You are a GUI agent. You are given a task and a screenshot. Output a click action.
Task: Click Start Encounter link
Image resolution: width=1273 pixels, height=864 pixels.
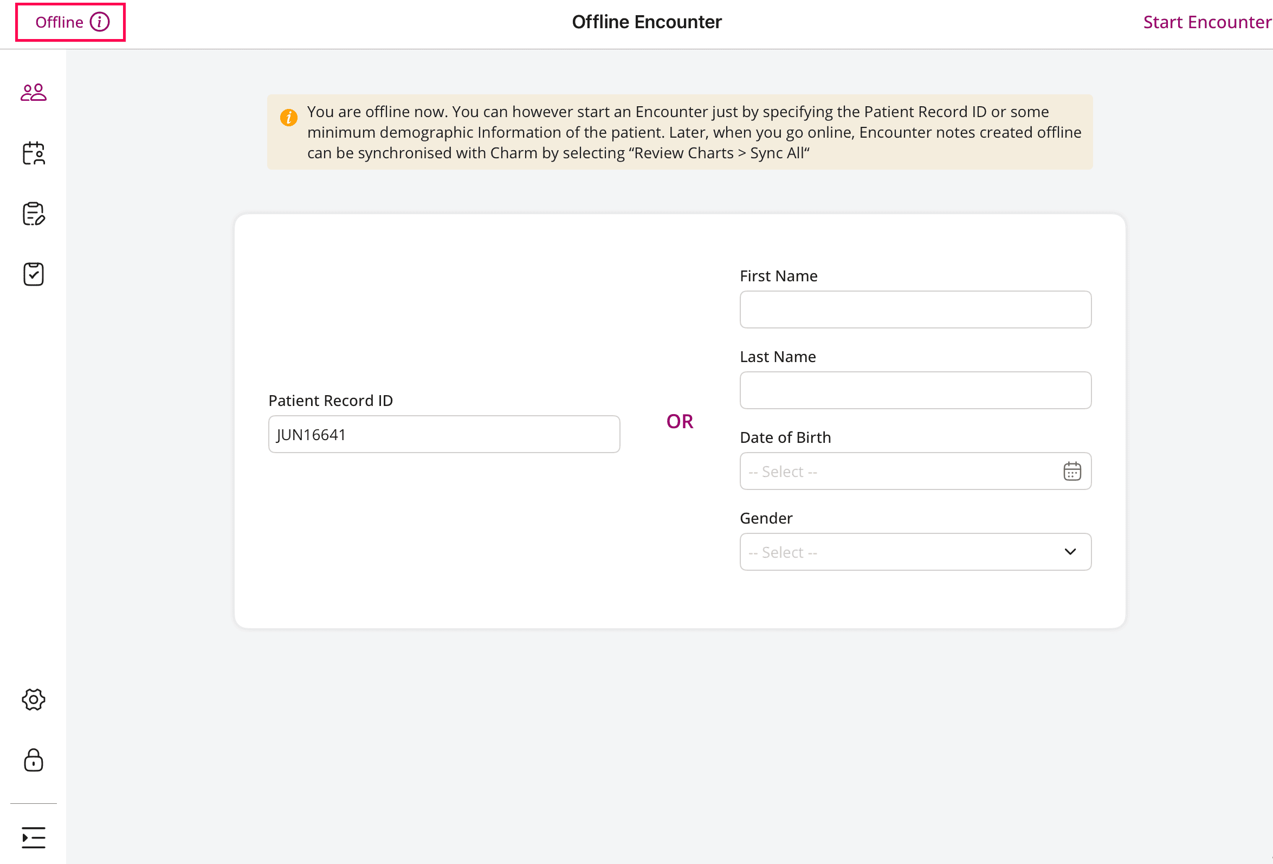tap(1206, 22)
